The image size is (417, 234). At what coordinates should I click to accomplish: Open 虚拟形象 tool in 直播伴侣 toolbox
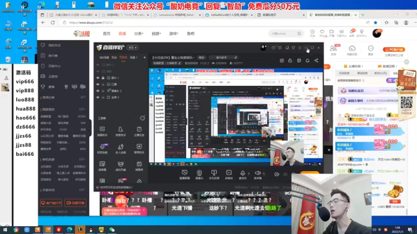point(120,166)
